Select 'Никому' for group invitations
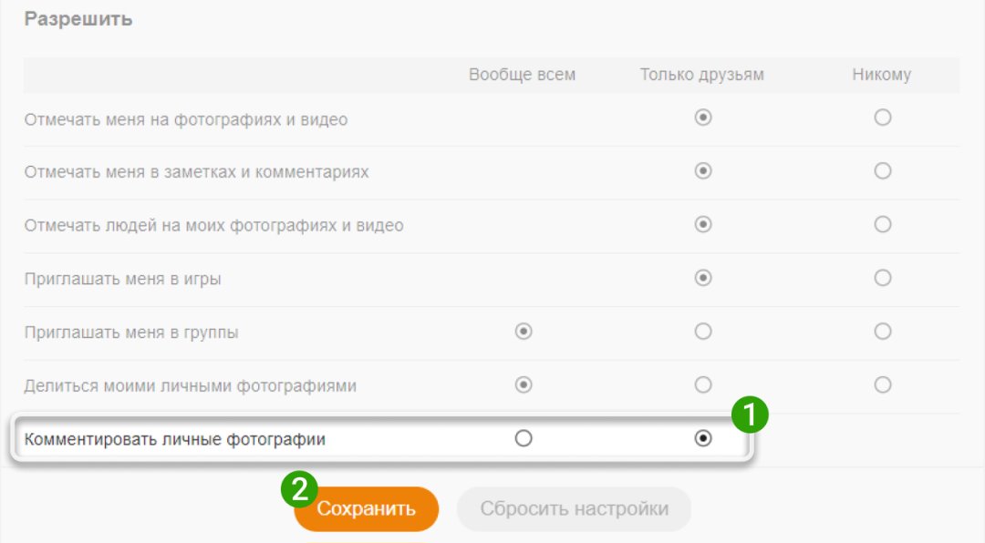The image size is (985, 543). 882,332
